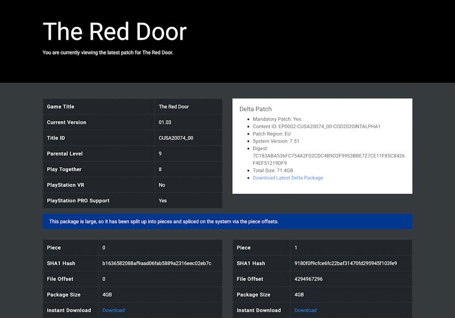This screenshot has width=455, height=318.
Task: Select PlayStation VR value No
Action: pyautogui.click(x=162, y=185)
